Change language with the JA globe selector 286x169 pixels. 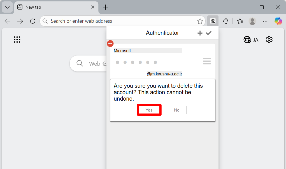click(x=251, y=40)
